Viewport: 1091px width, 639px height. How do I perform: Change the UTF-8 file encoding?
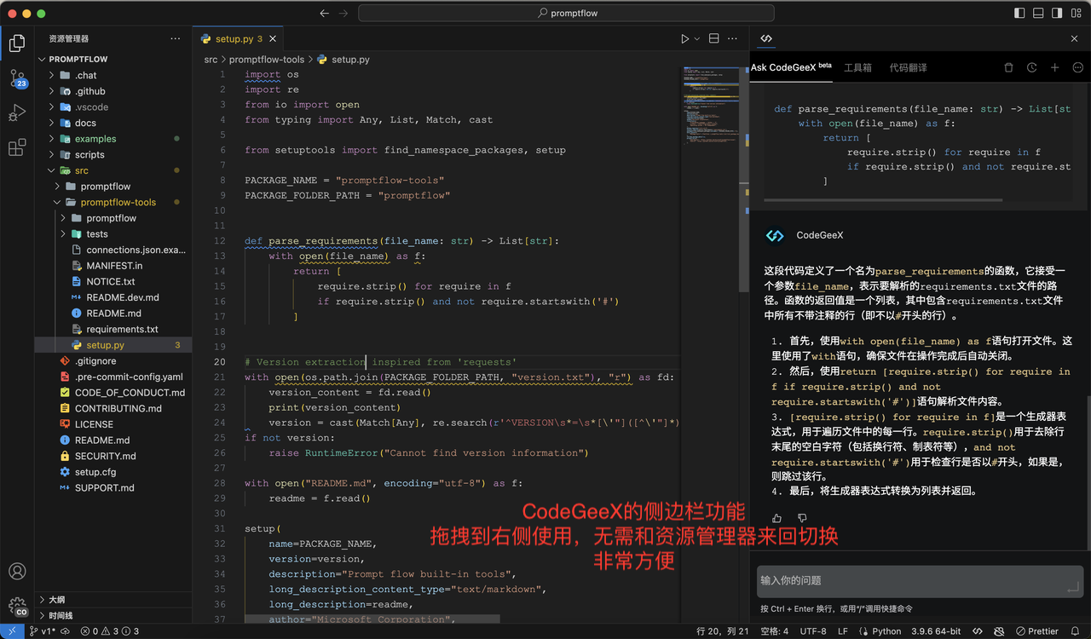812,631
